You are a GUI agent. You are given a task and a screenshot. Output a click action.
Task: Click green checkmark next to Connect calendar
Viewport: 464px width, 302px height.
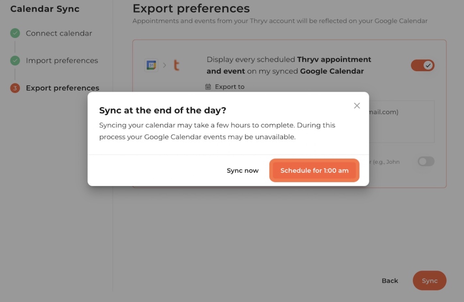pos(15,33)
